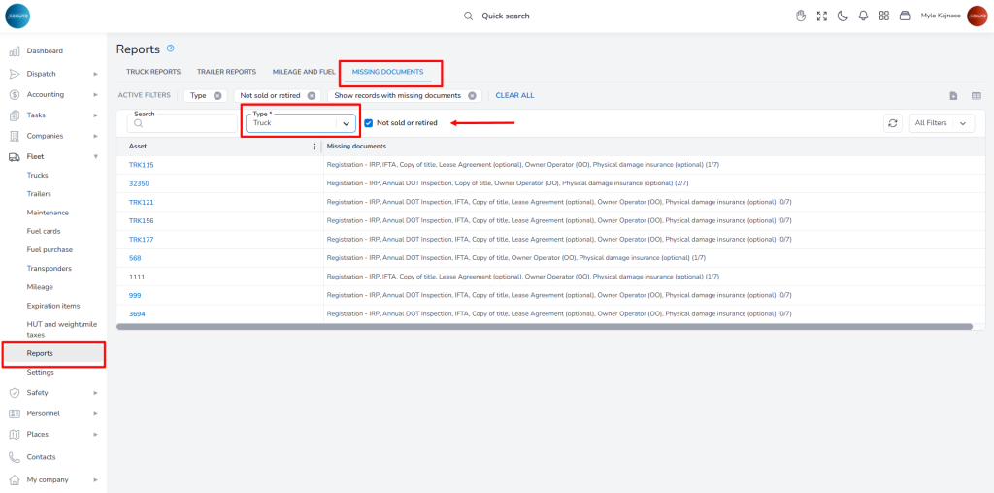994x493 pixels.
Task: Open the table columns view icon
Action: (x=976, y=96)
